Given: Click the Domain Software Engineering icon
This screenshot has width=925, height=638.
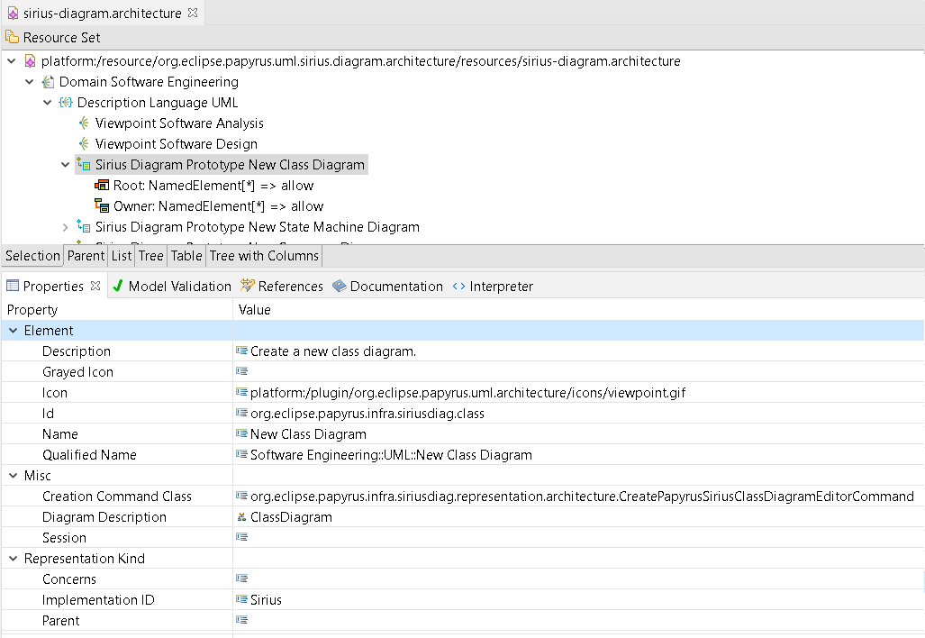Looking at the screenshot, I should click(x=49, y=81).
